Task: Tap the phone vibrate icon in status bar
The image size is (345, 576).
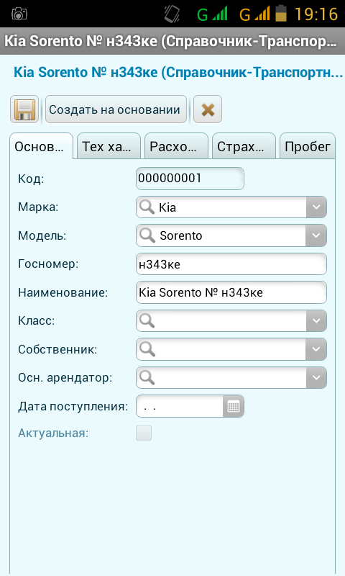Action: point(172,14)
